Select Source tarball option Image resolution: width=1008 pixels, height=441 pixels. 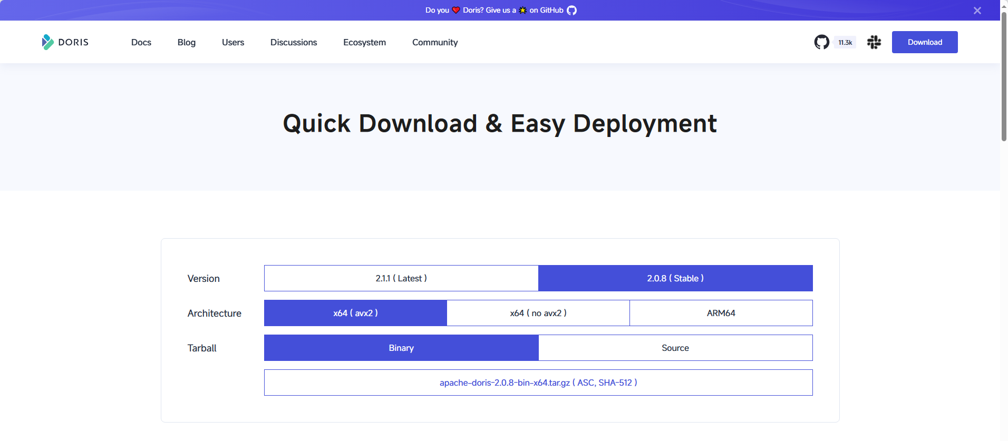point(675,348)
